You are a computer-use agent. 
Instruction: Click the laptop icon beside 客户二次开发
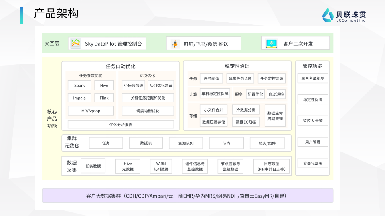[x=272, y=44]
